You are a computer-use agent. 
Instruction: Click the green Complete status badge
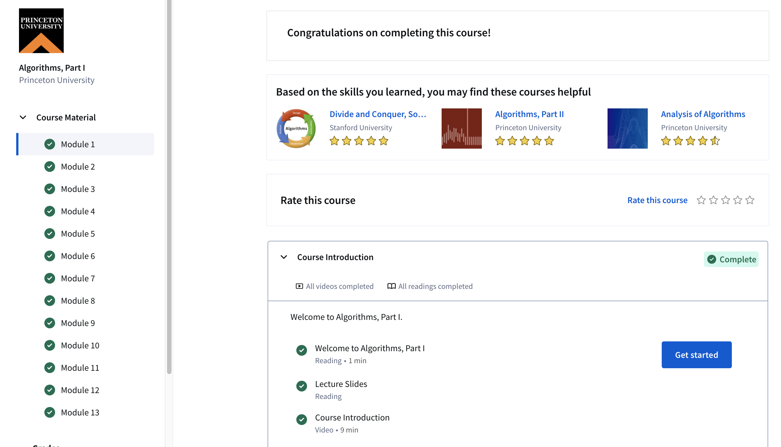coord(731,260)
